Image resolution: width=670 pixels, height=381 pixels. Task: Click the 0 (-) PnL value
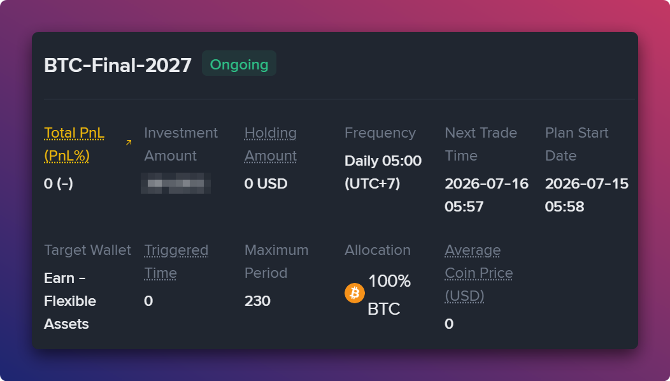[x=59, y=183]
